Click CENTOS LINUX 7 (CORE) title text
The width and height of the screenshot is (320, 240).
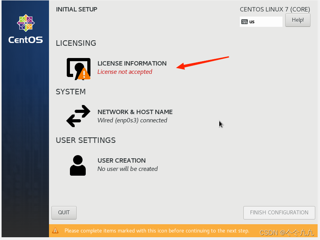coord(275,9)
